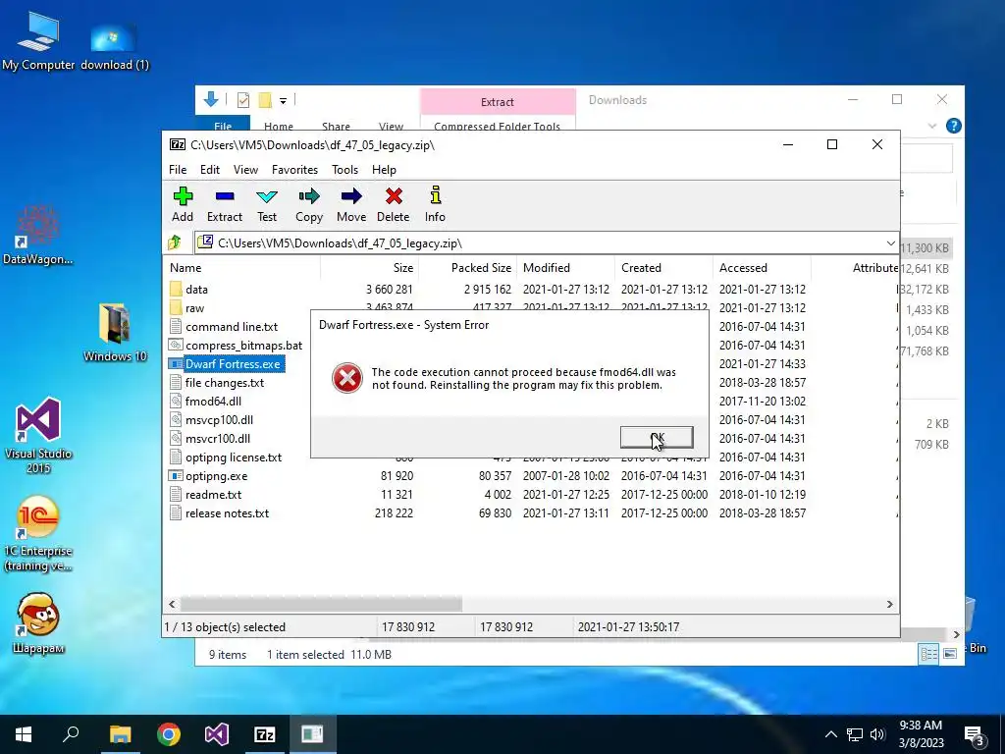Open the View menu in 7-Zip
The image size is (1005, 754).
245,170
